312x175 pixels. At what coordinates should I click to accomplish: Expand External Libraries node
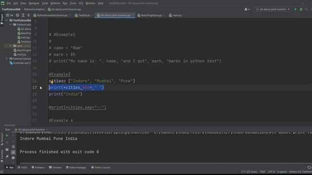[6, 59]
